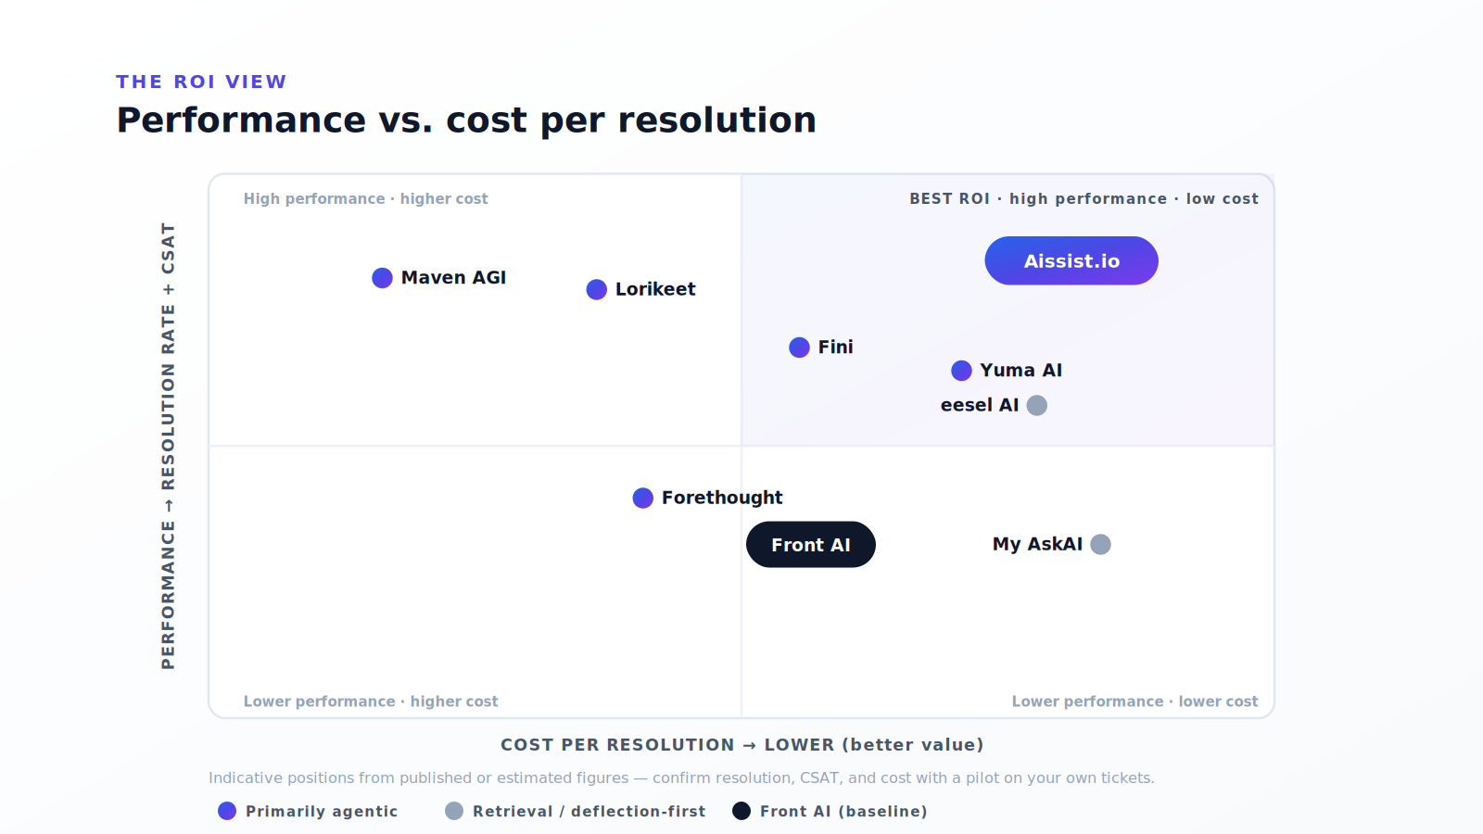Click the Fini purple marker dot
1483x834 pixels.
[799, 347]
